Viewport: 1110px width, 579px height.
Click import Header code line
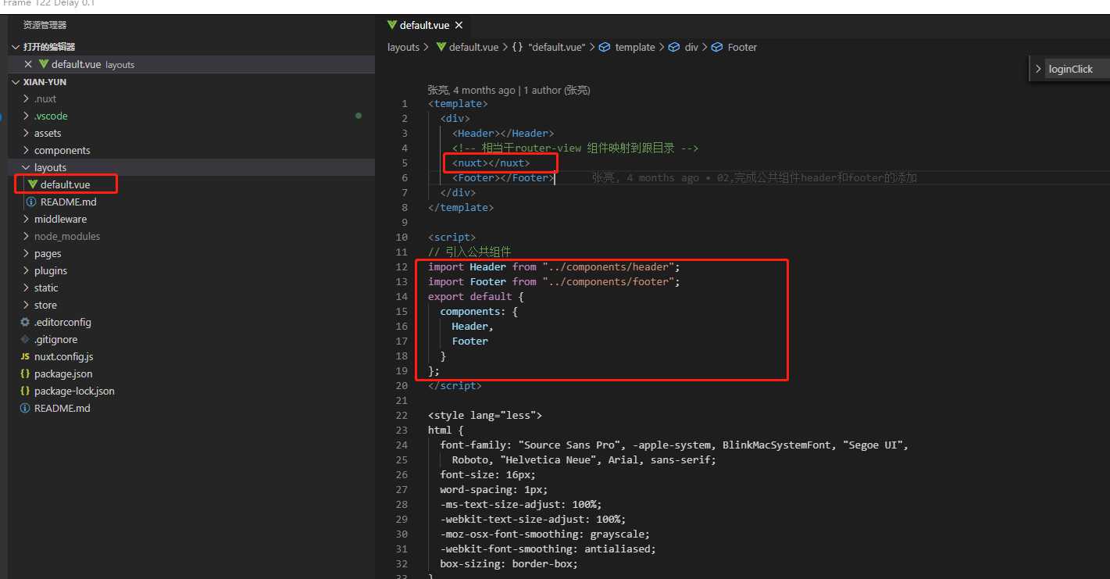pyautogui.click(x=554, y=266)
